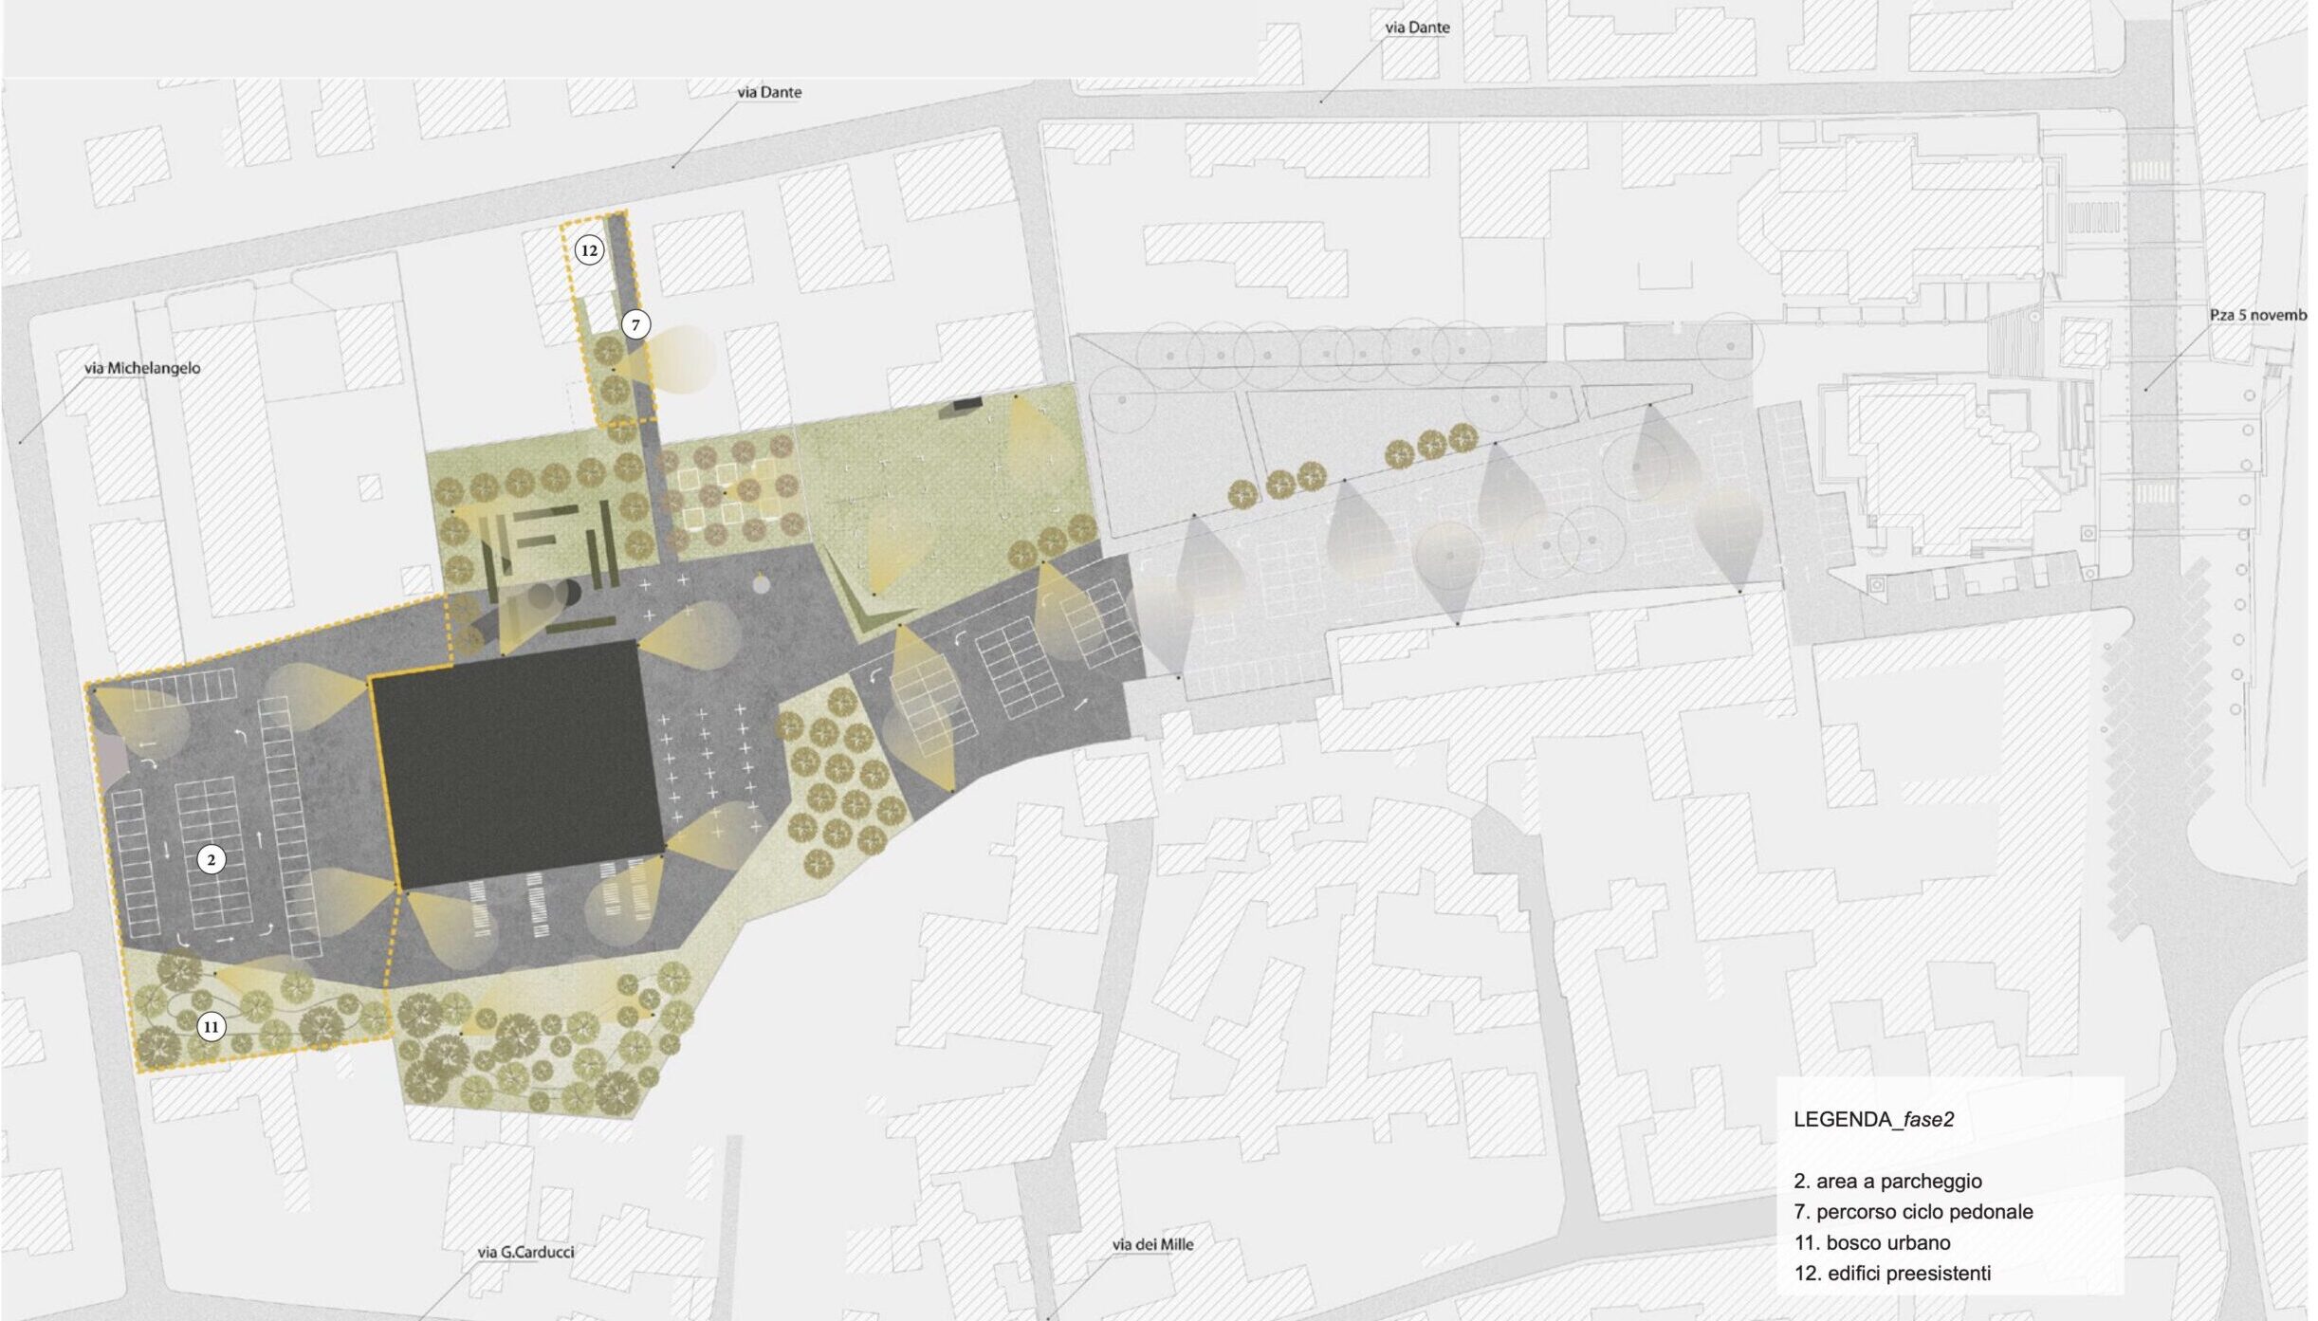Click the large dark square building

click(x=518, y=764)
